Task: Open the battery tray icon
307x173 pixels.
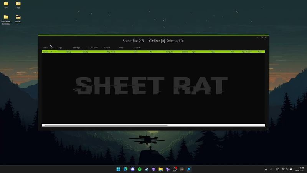Action: (291, 169)
